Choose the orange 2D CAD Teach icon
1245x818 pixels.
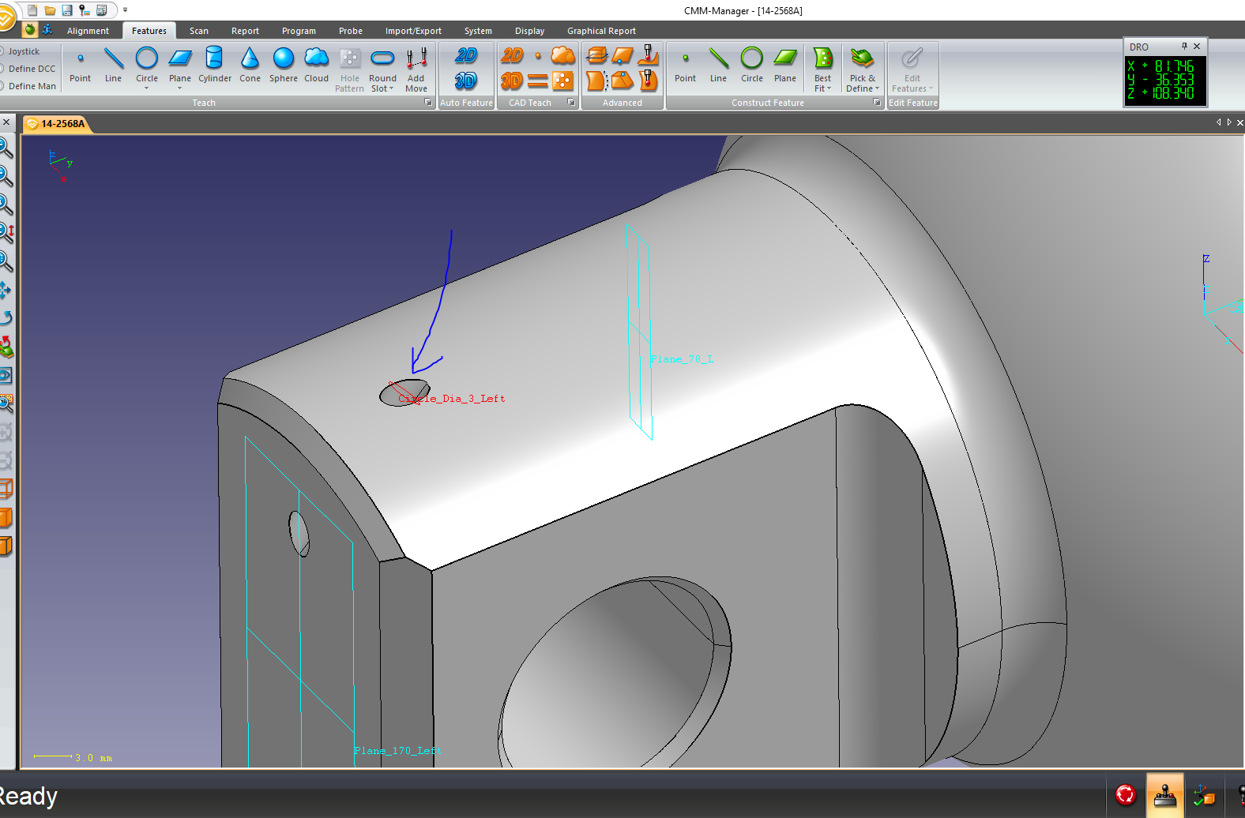tap(513, 55)
